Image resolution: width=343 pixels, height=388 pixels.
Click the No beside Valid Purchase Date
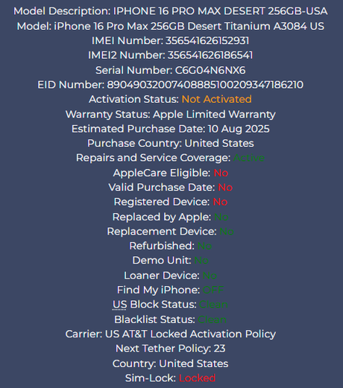coord(225,188)
